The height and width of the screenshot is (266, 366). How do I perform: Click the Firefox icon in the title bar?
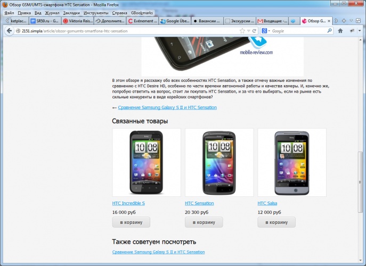point(5,4)
